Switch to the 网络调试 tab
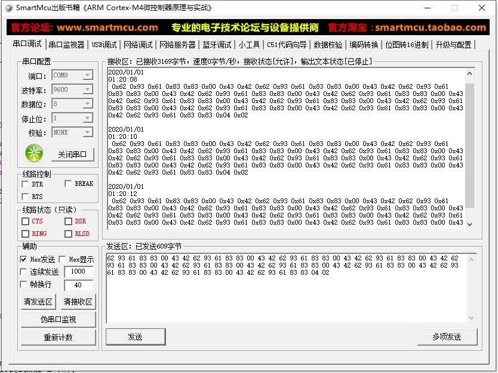Image resolution: width=498 pixels, height=373 pixels. click(x=138, y=43)
